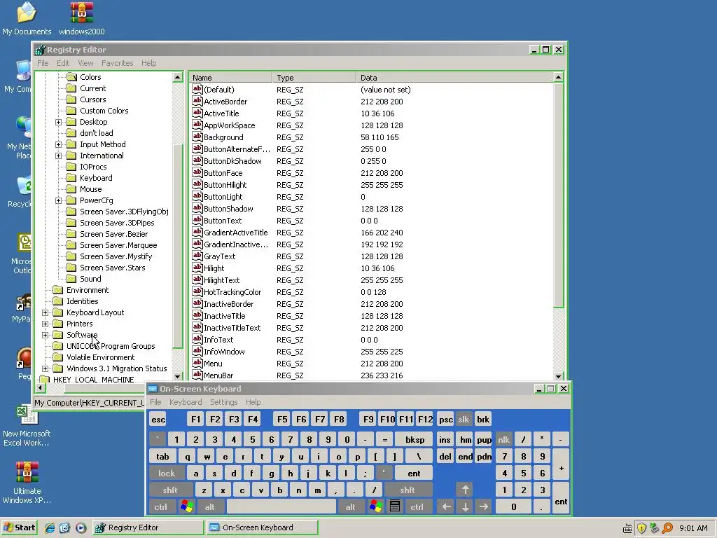Image resolution: width=717 pixels, height=538 pixels.
Task: Open On-Screen Keyboard Settings menu
Action: (x=223, y=402)
